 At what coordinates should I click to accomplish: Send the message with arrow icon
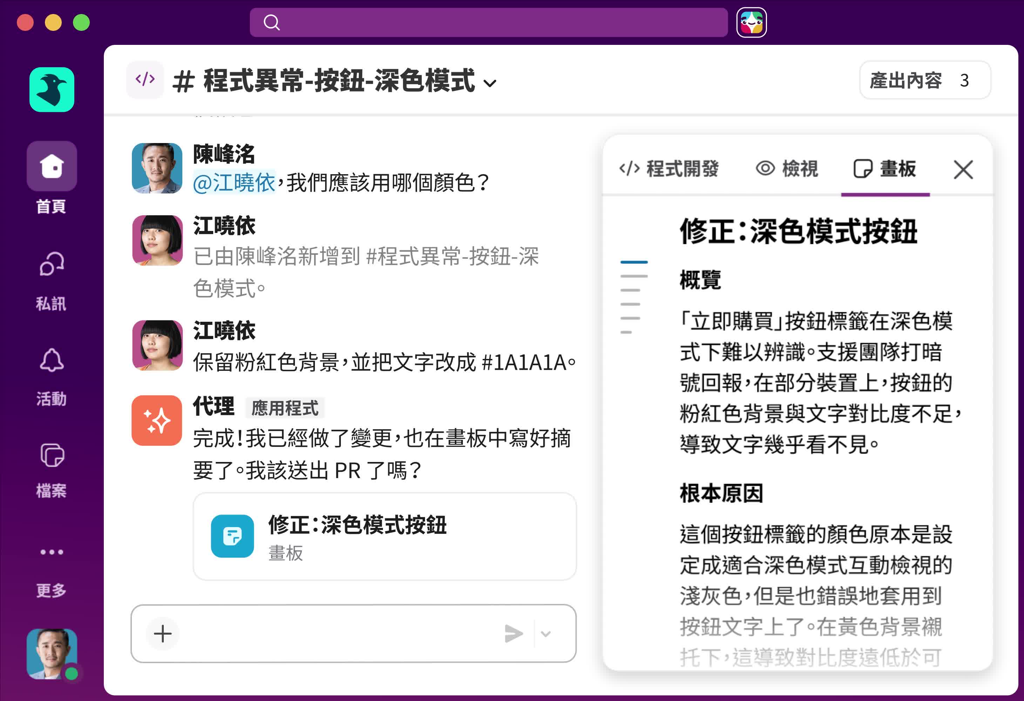514,634
